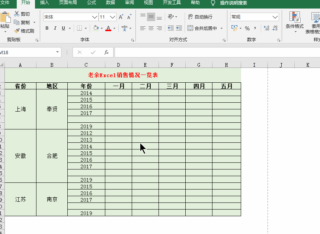The width and height of the screenshot is (320, 234).
Task: Switch to the 数据 (Data) tab
Action: (111, 3)
